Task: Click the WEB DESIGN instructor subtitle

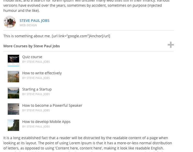Action: coord(28,25)
